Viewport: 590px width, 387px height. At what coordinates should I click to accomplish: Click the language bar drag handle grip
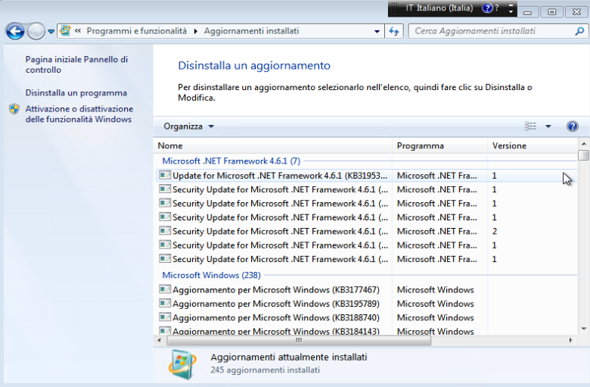coord(393,8)
